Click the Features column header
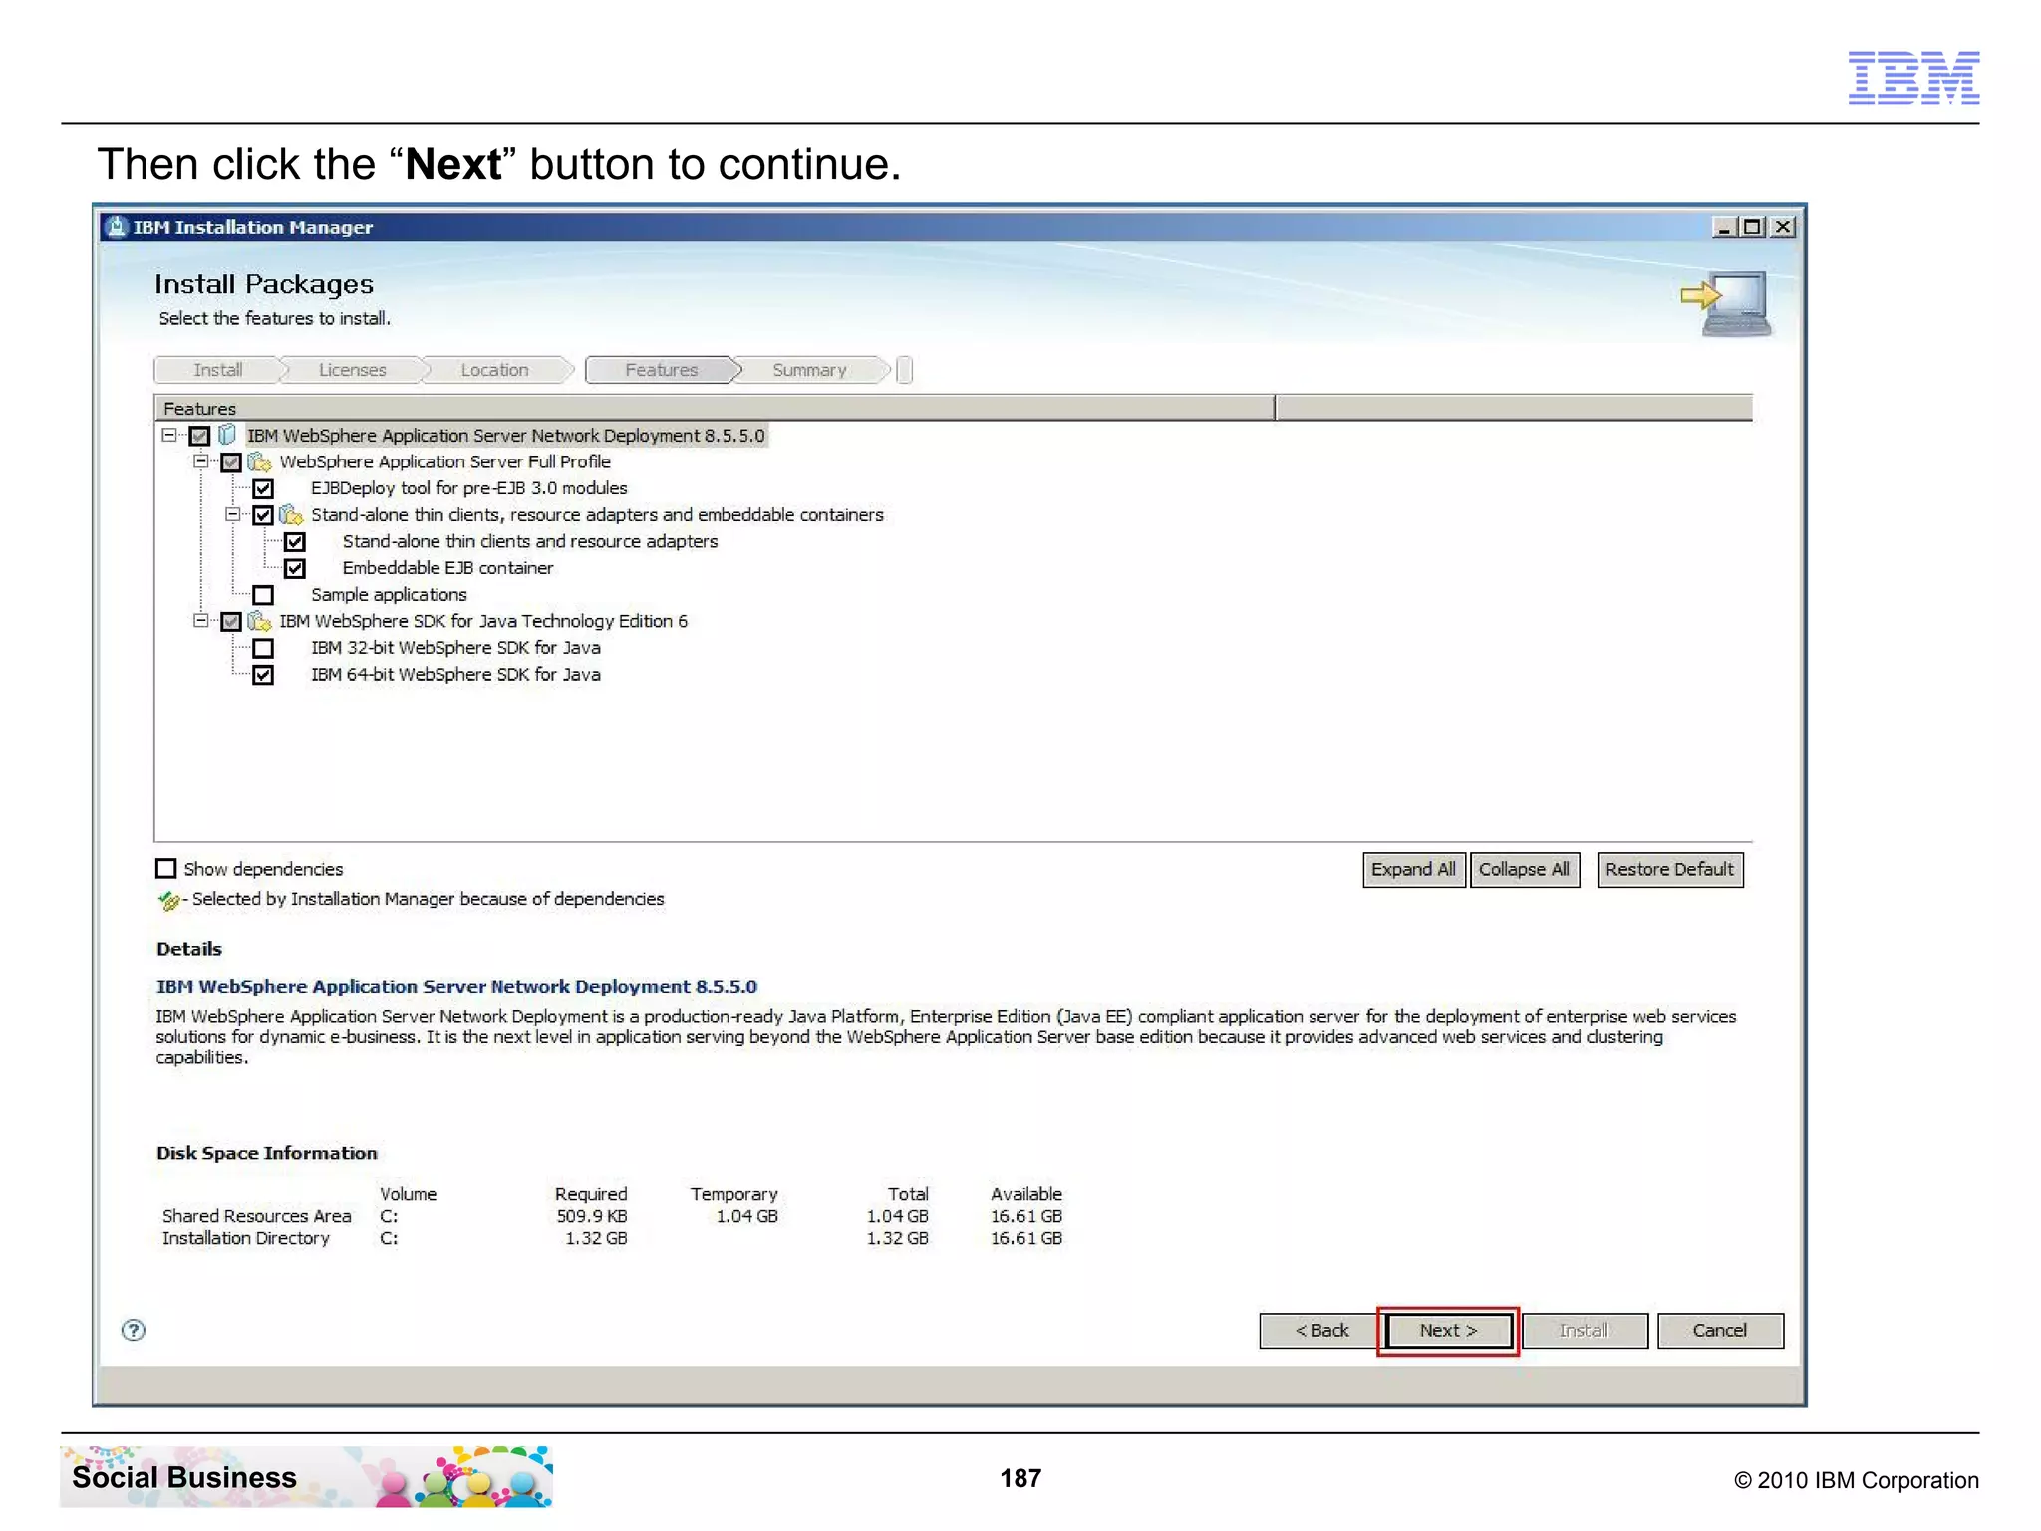 coord(715,408)
